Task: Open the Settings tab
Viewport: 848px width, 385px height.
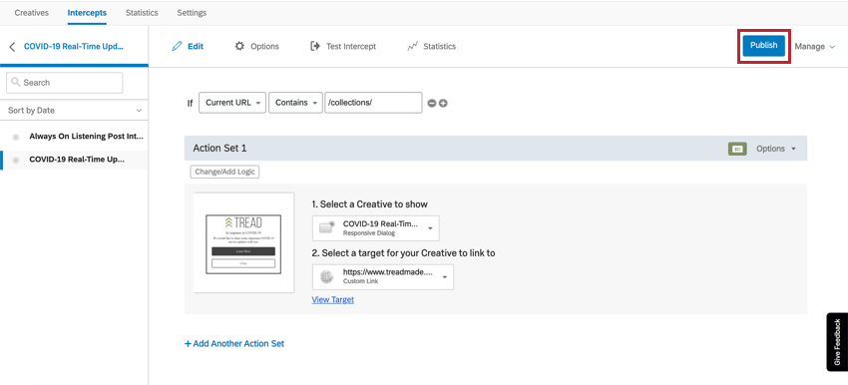Action: 192,12
